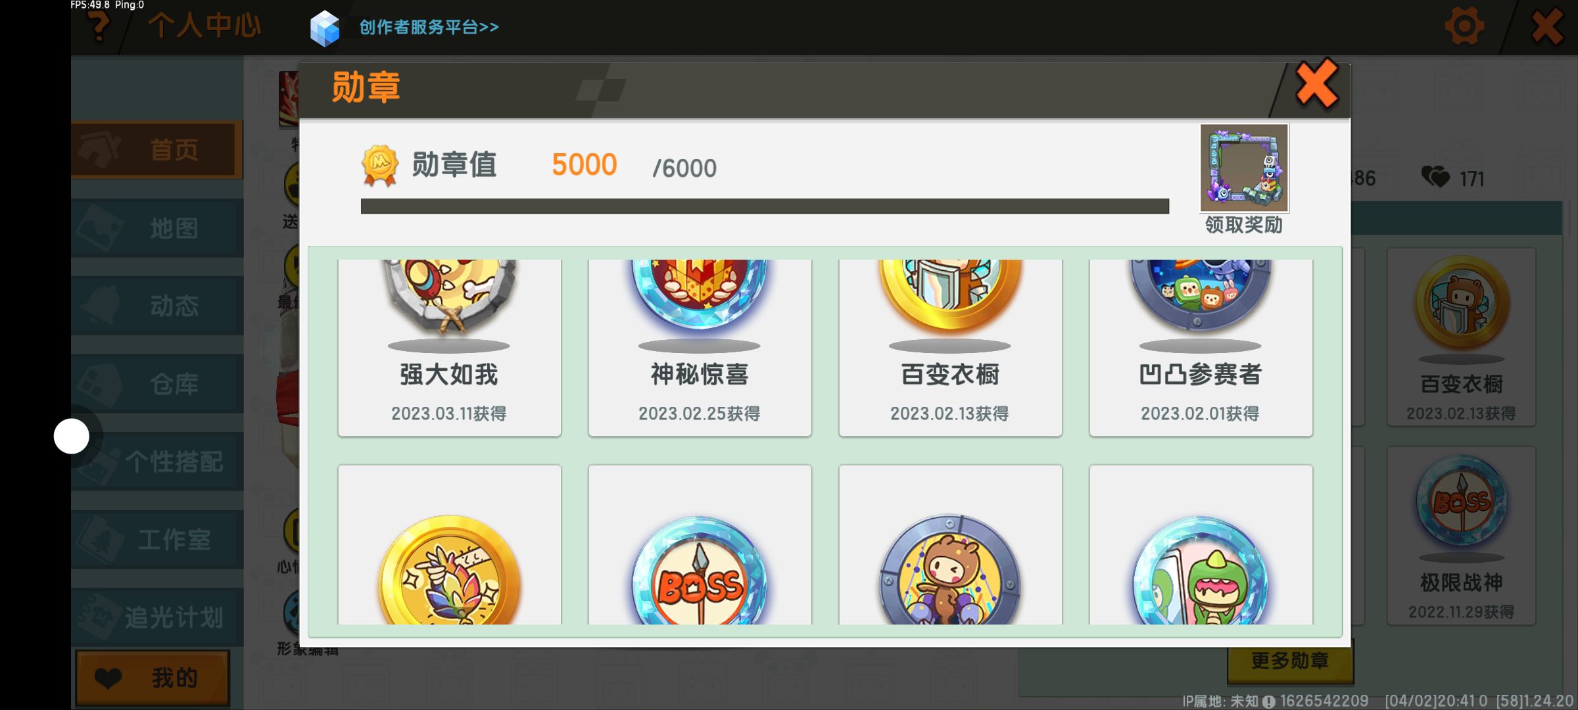The width and height of the screenshot is (1578, 710).
Task: Switch to the 地图 sidebar tab
Action: (x=157, y=228)
